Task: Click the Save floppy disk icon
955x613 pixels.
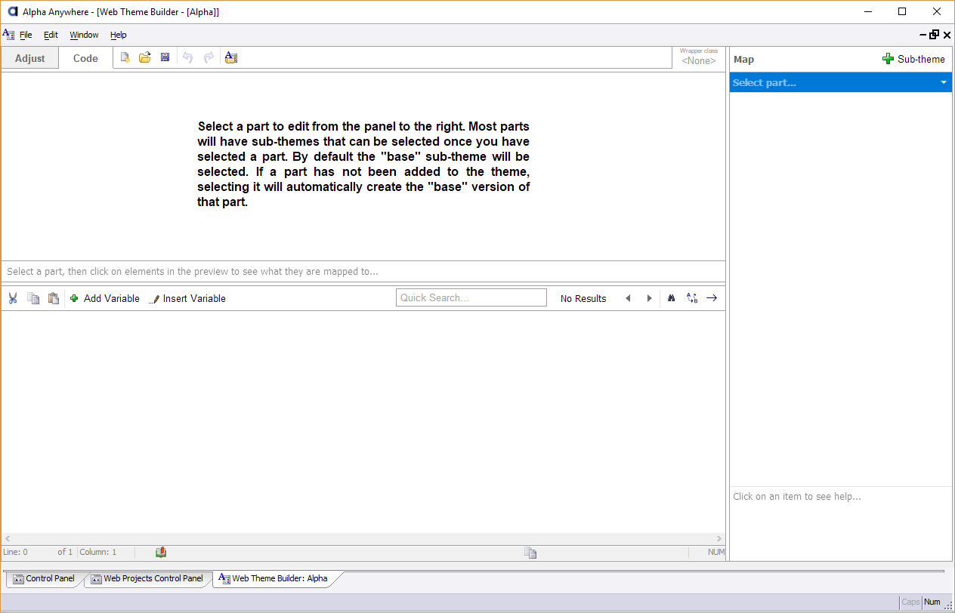Action: coord(165,57)
